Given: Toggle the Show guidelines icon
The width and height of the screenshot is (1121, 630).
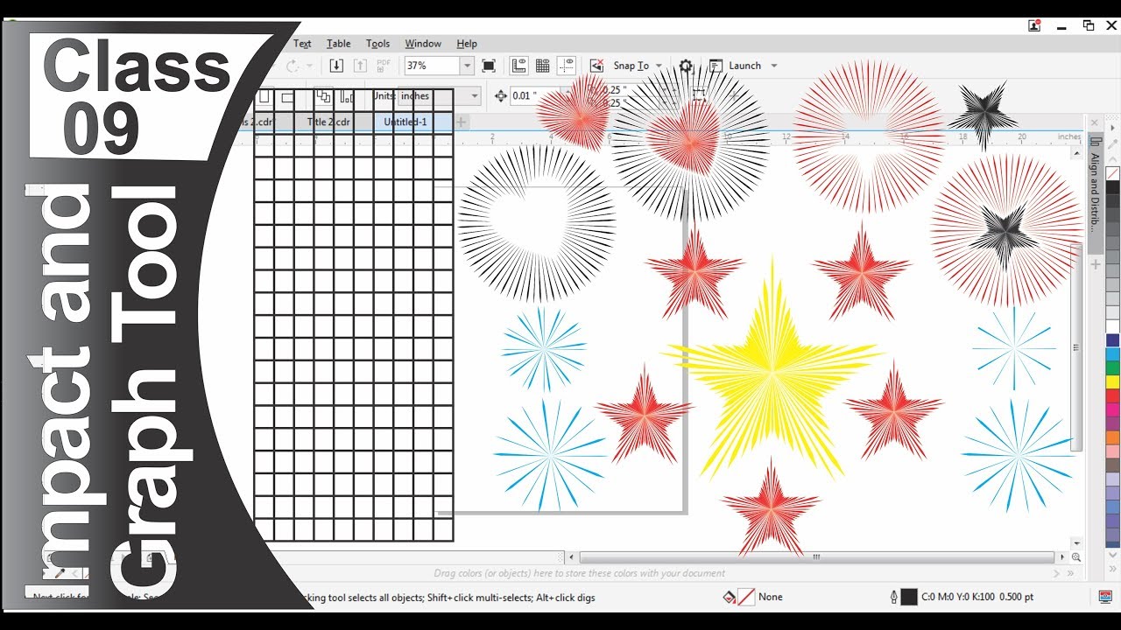Looking at the screenshot, I should coord(566,66).
